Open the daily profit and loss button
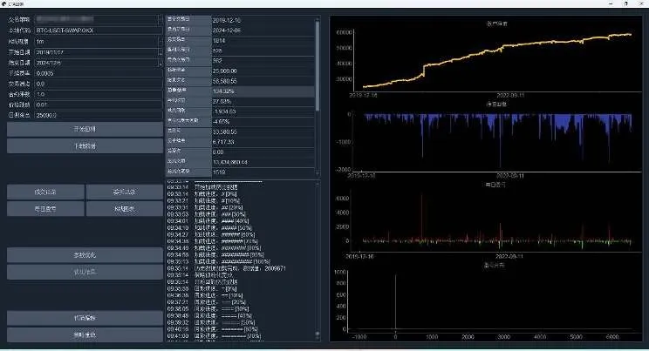The height and width of the screenshot is (351, 649). click(x=45, y=209)
